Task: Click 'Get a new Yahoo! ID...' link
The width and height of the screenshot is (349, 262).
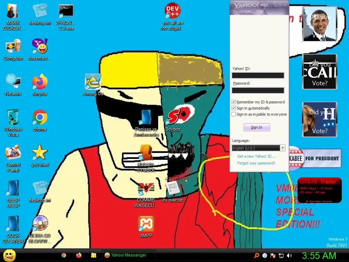Action: (x=256, y=156)
